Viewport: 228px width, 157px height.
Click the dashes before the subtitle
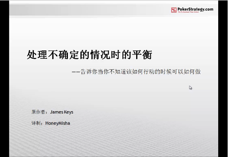[x=76, y=72]
